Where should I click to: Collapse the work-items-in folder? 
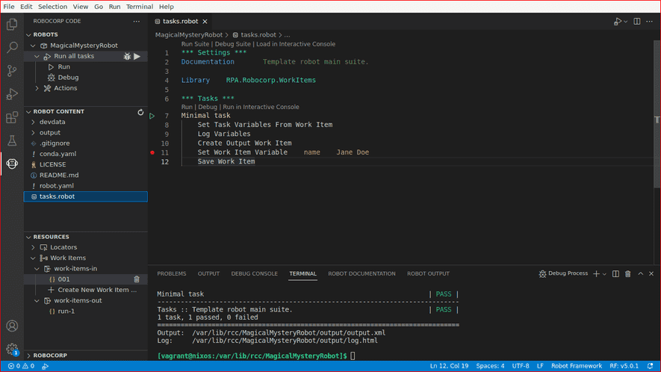(37, 269)
